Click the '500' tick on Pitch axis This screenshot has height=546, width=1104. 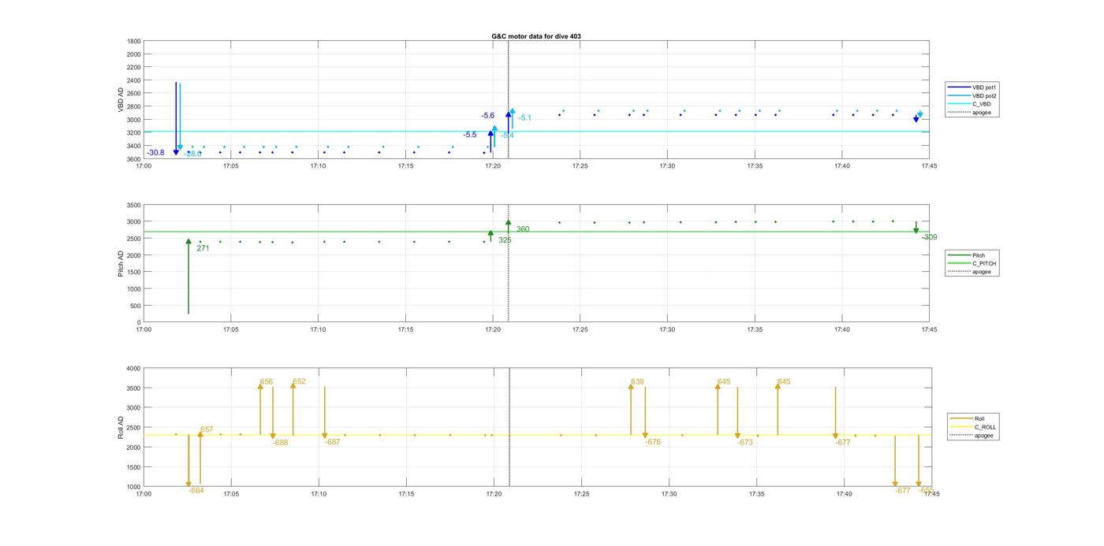coord(136,306)
